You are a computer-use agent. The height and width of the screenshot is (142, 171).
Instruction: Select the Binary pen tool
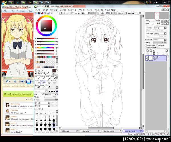pos(43,86)
